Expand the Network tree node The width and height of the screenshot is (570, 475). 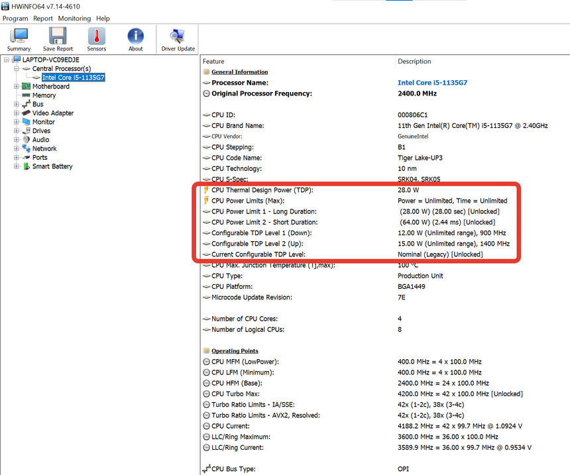tap(17, 149)
